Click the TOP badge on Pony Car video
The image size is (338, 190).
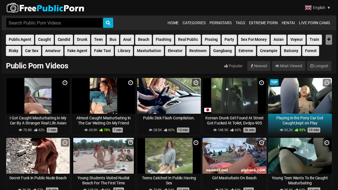274,82
